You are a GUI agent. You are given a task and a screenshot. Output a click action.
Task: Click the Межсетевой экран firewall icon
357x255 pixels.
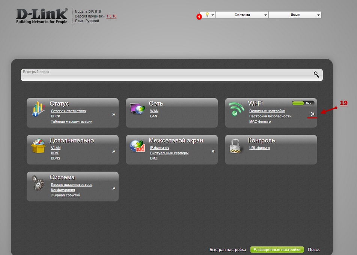coord(137,146)
